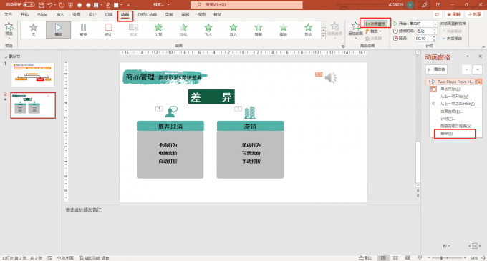Click the search box 搜索(Alt+Q)
The height and width of the screenshot is (261, 487).
246,5
